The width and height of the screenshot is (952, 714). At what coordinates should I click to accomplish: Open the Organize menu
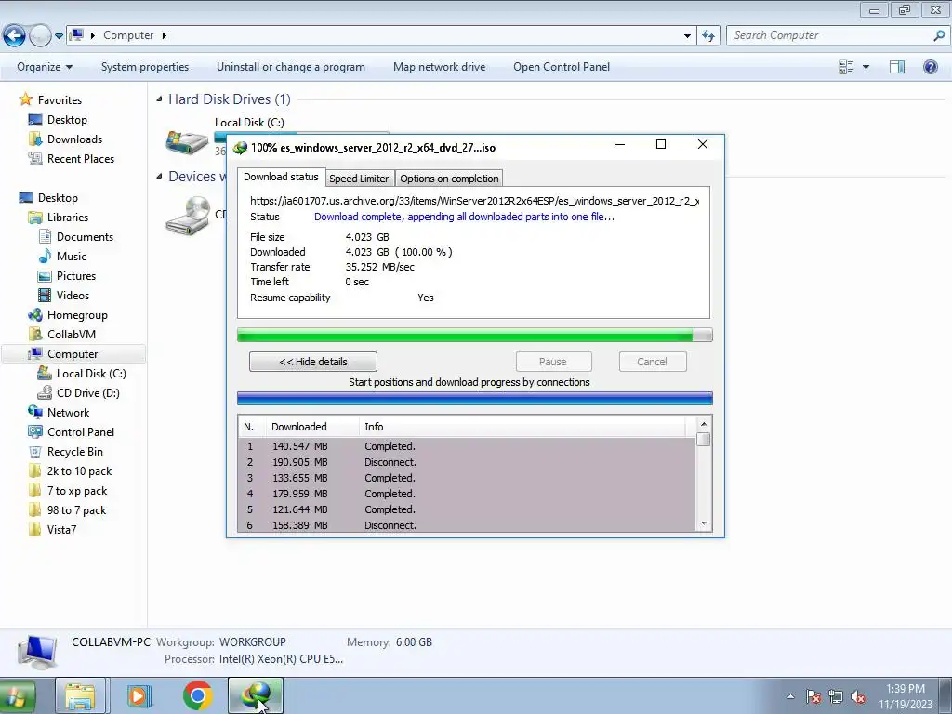tap(45, 67)
